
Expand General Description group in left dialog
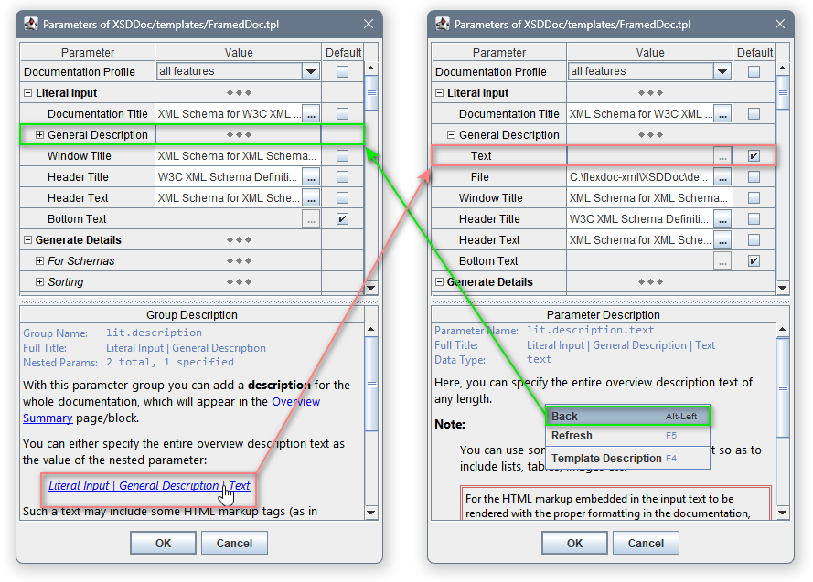(40, 135)
